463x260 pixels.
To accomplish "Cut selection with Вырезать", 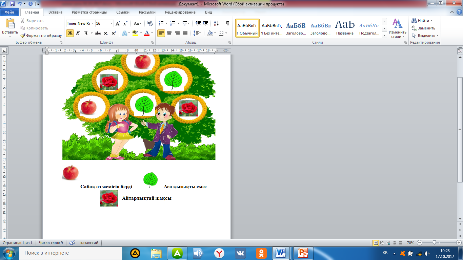I will pos(32,21).
